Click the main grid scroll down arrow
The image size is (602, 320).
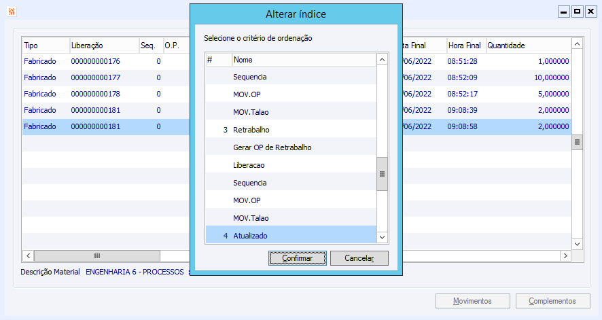point(577,244)
